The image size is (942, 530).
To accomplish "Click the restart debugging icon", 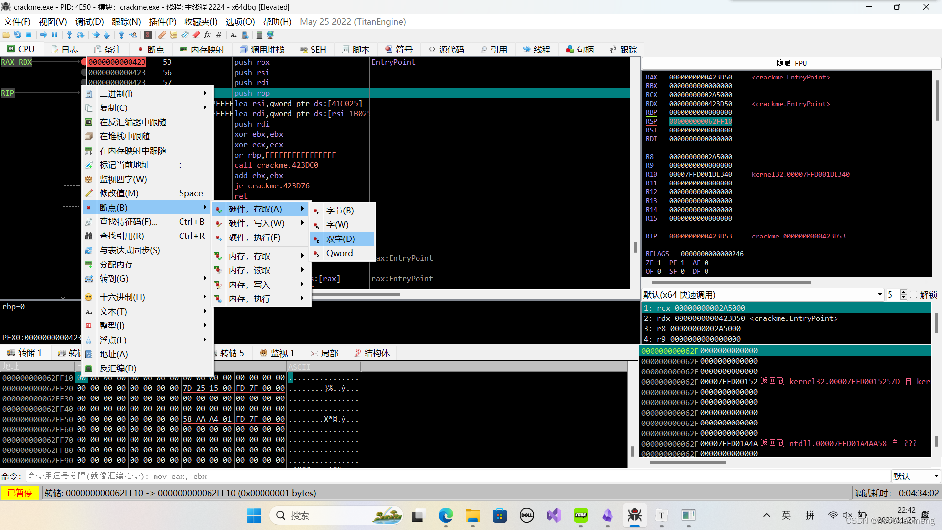I will tap(18, 35).
